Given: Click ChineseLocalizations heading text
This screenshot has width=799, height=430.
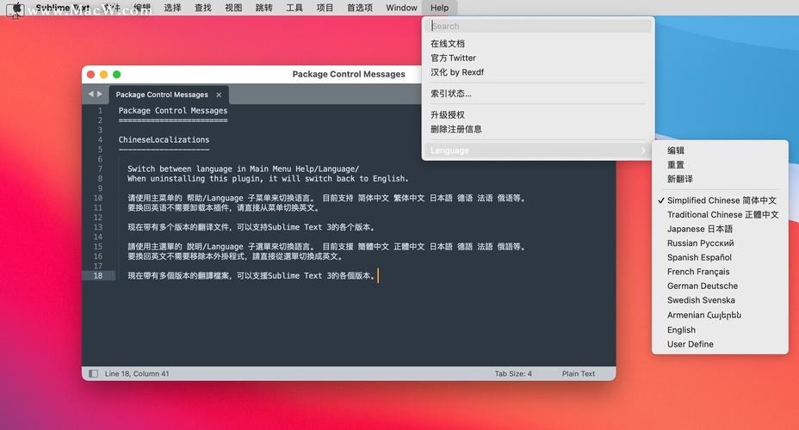Looking at the screenshot, I should pyautogui.click(x=164, y=140).
